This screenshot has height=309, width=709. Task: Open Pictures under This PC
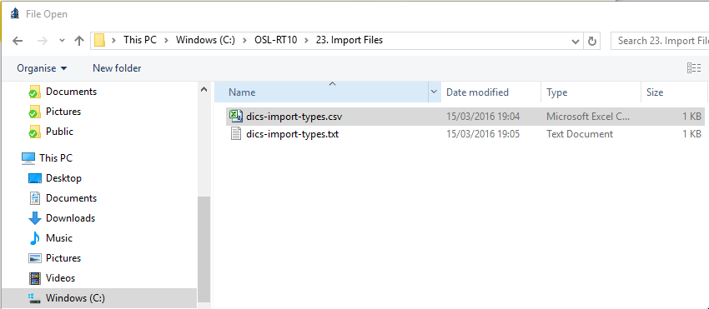pos(63,258)
